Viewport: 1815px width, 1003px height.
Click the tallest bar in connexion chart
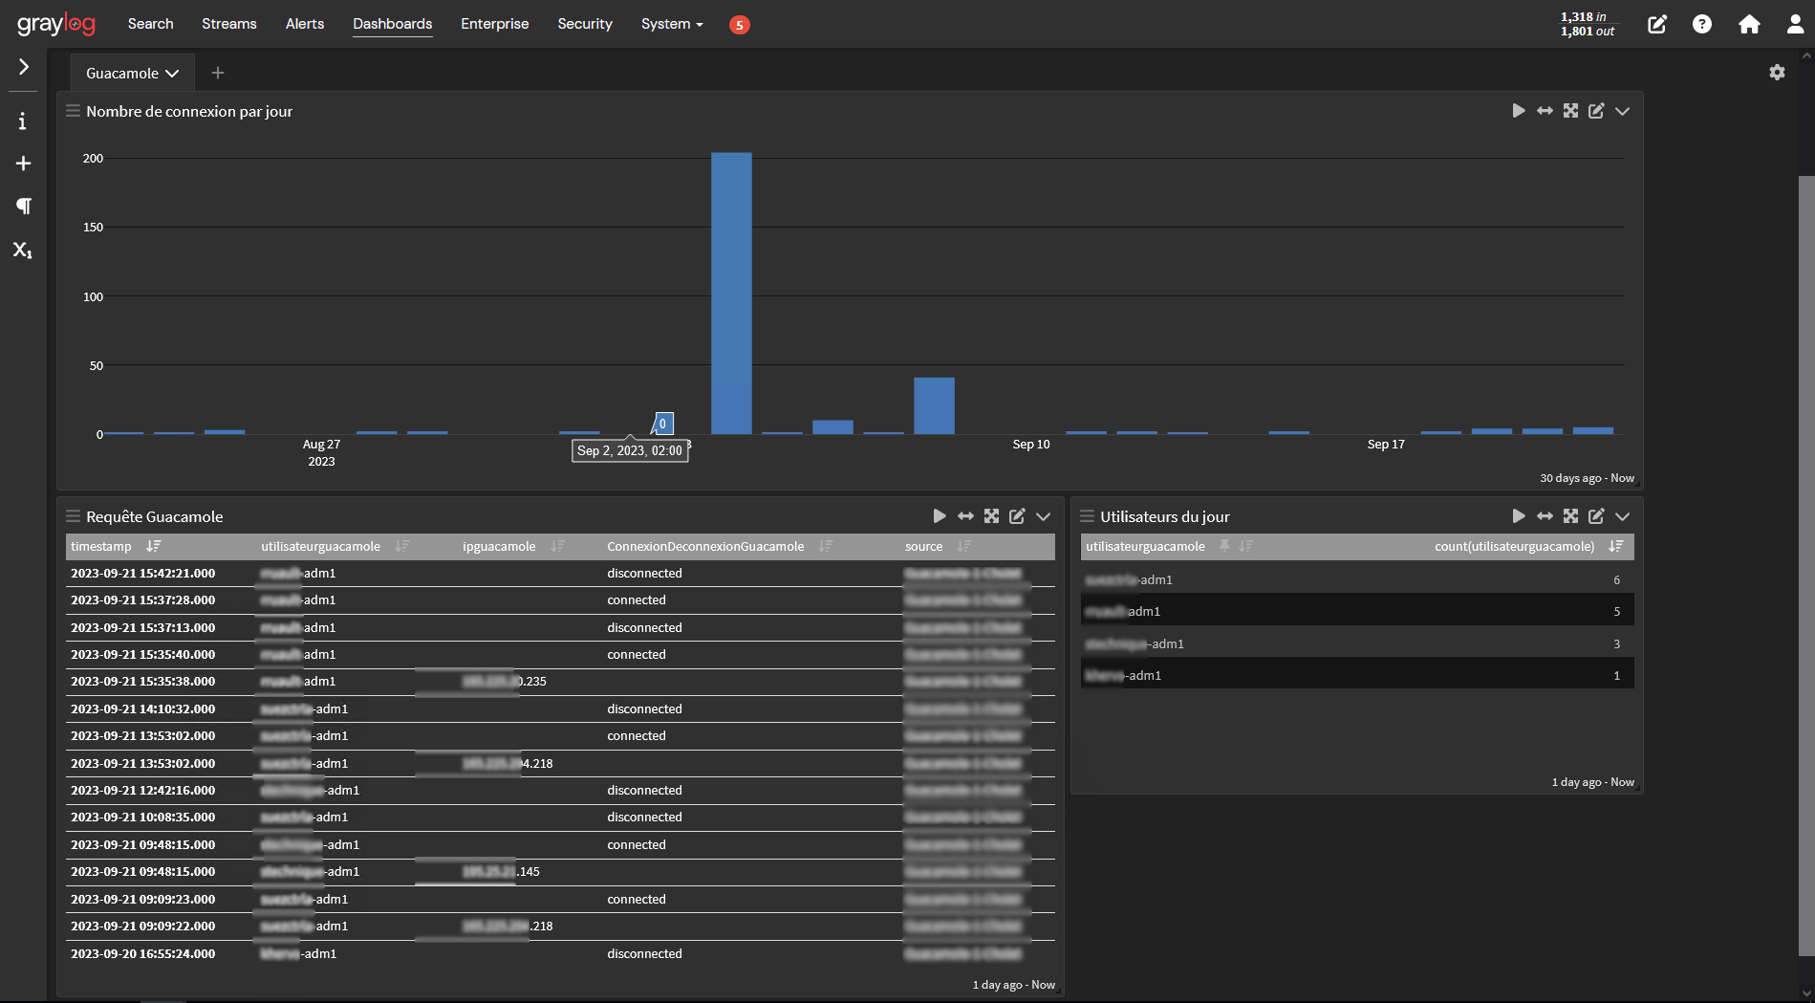pos(731,293)
